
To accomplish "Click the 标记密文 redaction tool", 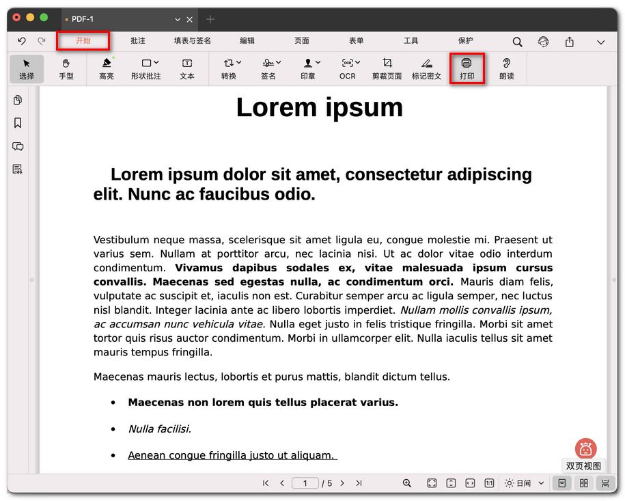I will point(426,69).
